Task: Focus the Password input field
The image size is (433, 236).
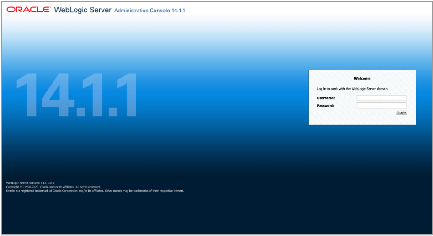Action: pyautogui.click(x=381, y=105)
